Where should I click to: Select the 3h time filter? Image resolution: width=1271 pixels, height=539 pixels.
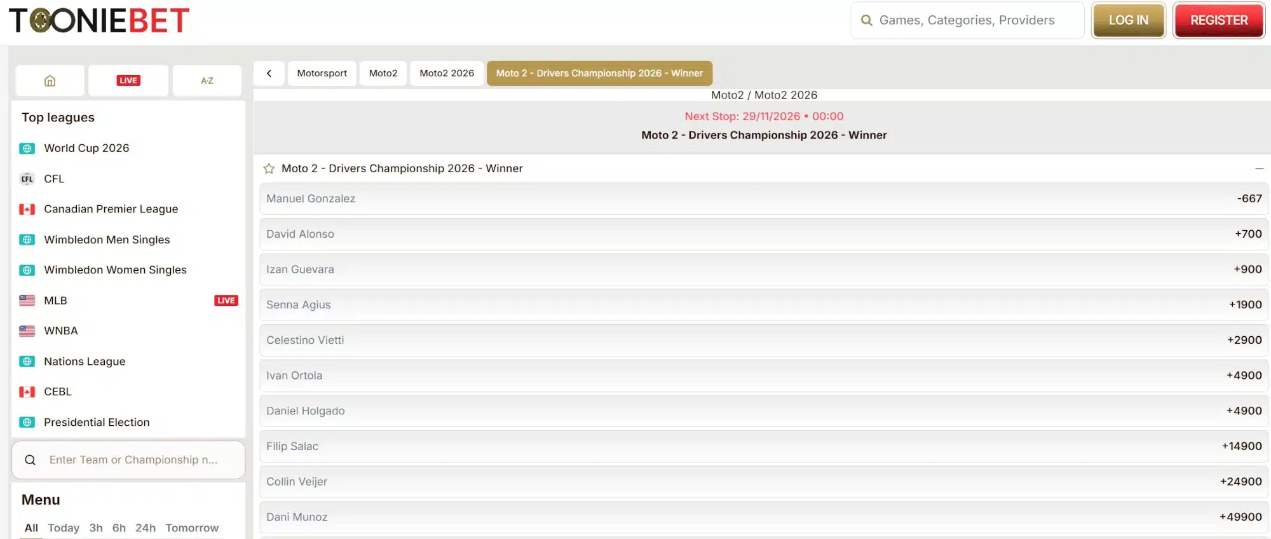[x=96, y=528]
